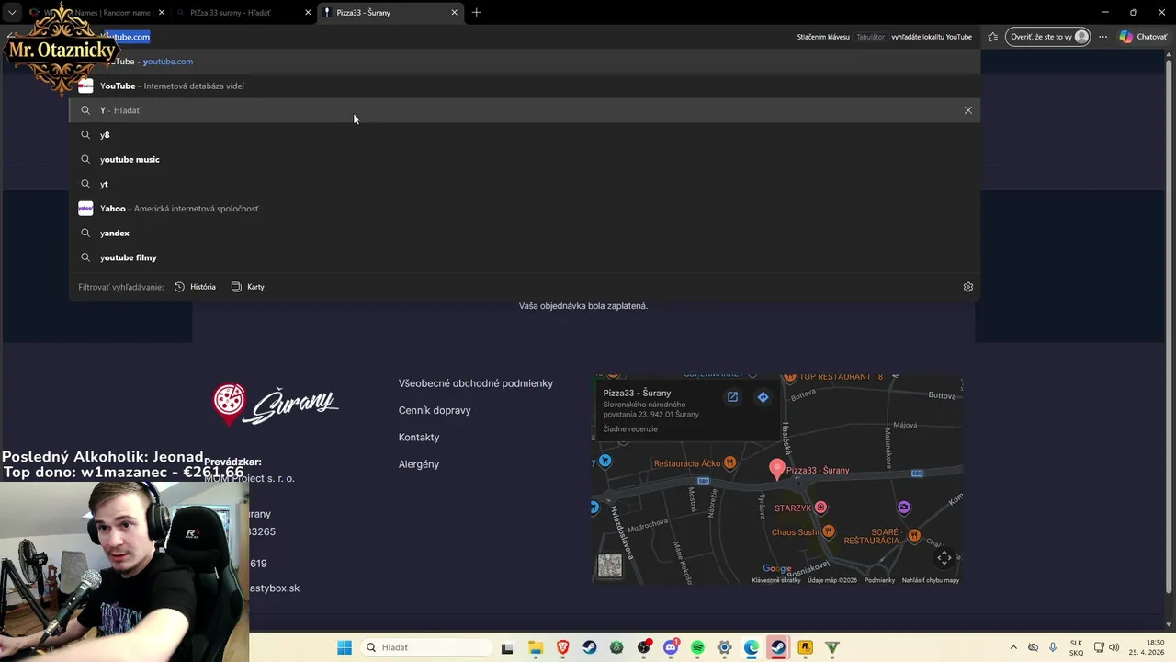This screenshot has height=662, width=1176.
Task: Open volume control in system tray
Action: click(1114, 647)
